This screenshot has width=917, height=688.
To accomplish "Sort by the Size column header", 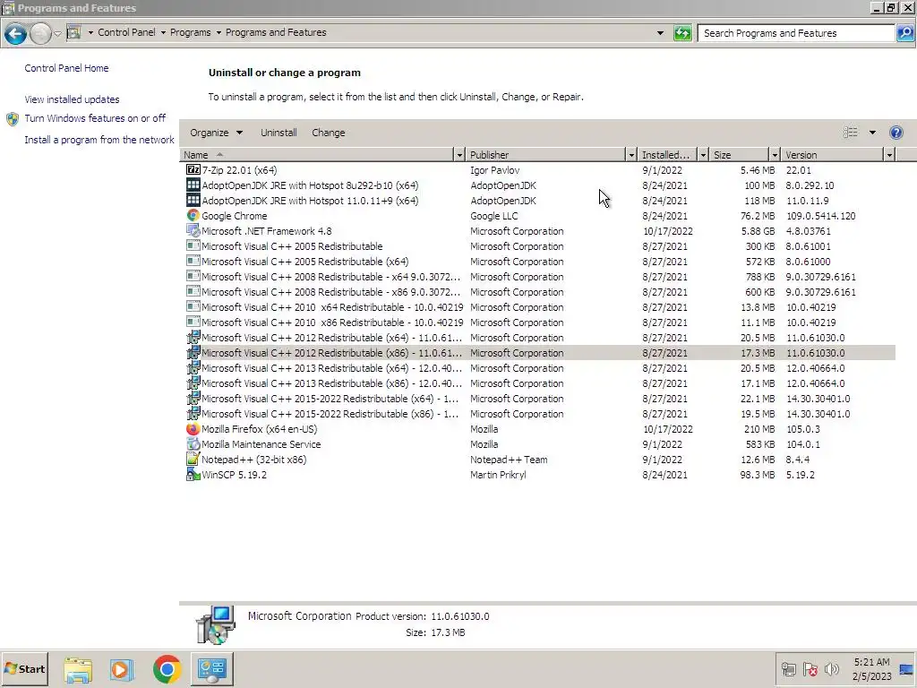I will (x=739, y=155).
